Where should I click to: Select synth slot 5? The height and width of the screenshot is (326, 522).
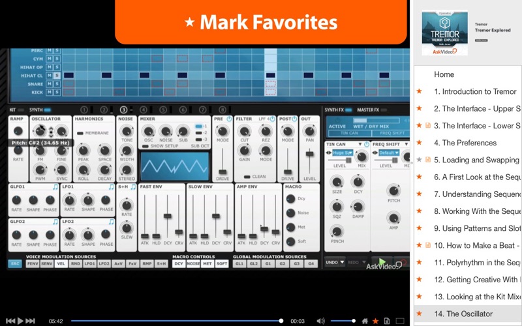pos(162,110)
